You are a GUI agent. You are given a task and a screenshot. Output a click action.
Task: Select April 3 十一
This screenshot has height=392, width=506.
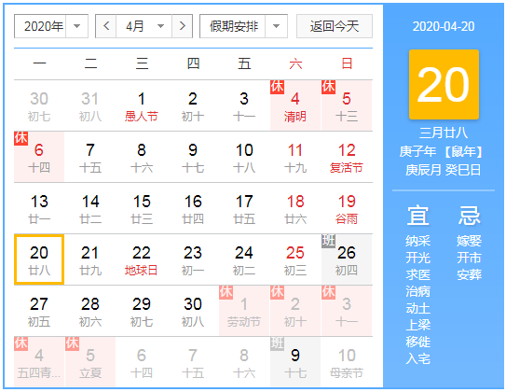[244, 105]
